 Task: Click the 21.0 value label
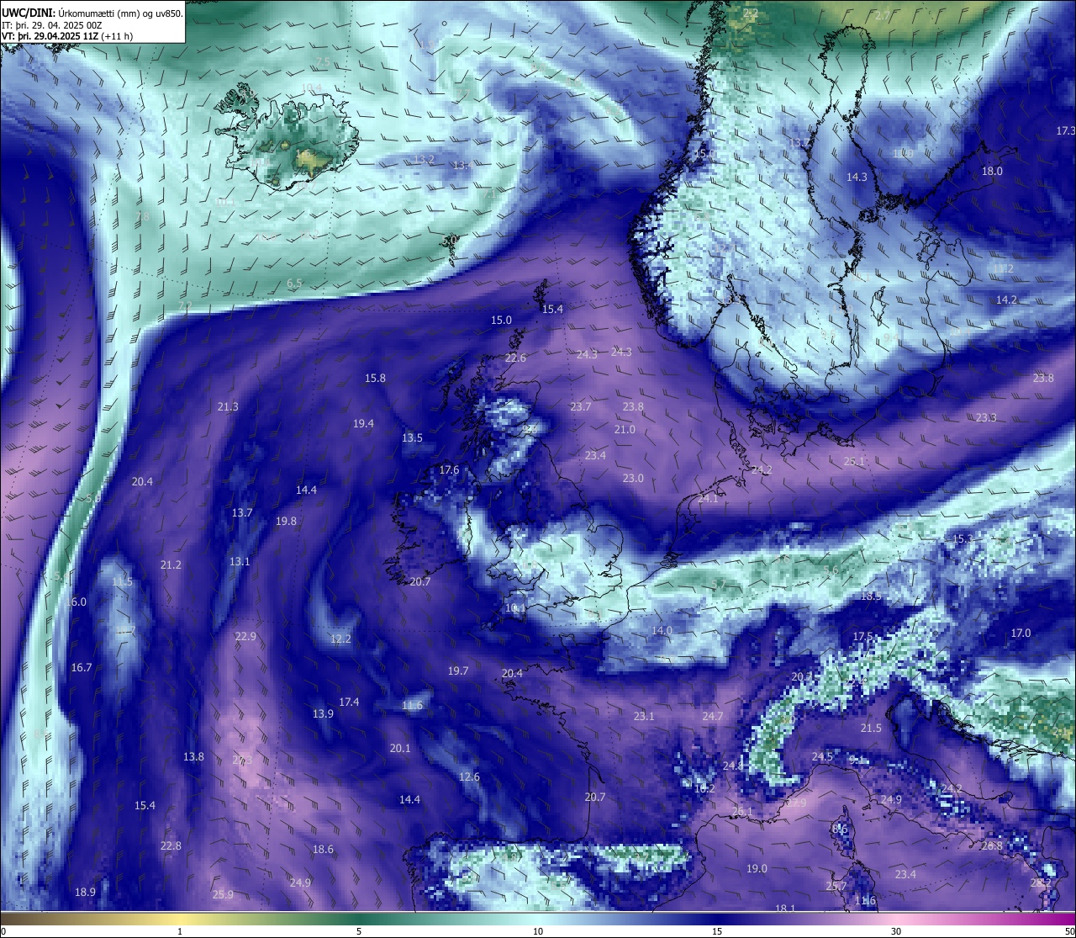coord(625,429)
